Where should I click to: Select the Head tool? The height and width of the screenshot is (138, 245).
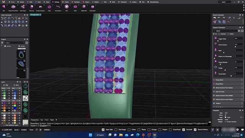49,8
